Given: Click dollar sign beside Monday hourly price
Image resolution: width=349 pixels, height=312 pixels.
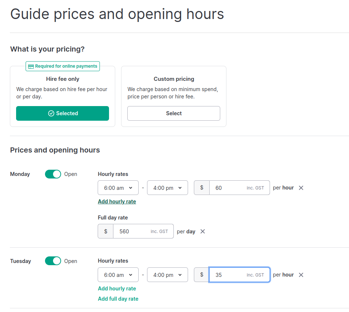Looking at the screenshot, I should coord(202,188).
